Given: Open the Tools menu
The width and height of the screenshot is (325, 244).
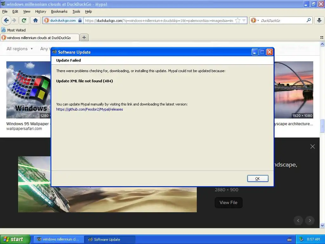Looking at the screenshot, I should (76, 12).
